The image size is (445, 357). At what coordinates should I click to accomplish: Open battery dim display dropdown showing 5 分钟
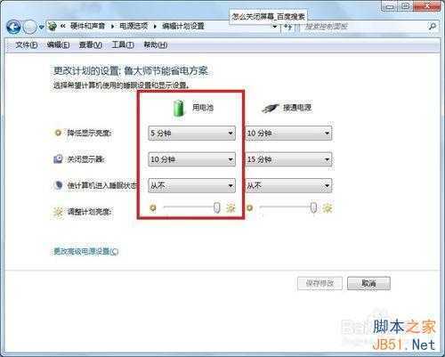point(191,134)
